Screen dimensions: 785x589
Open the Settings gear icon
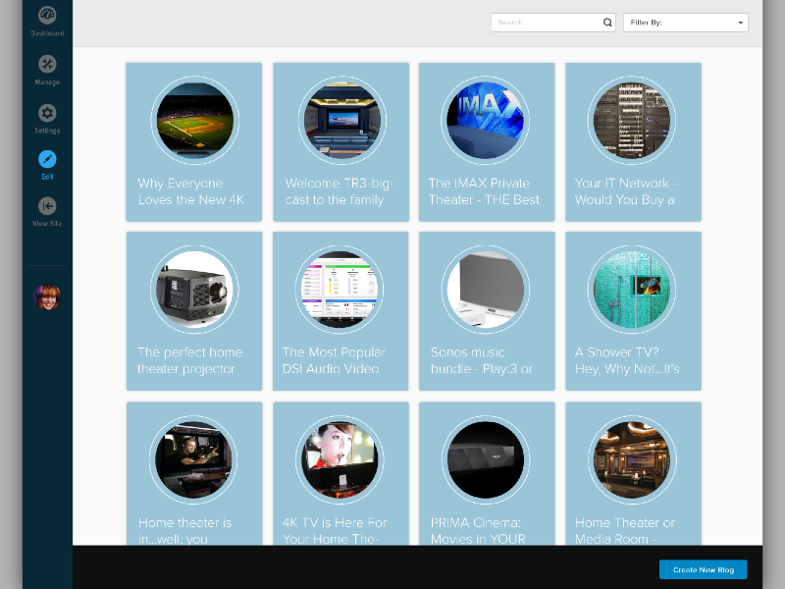[x=47, y=113]
